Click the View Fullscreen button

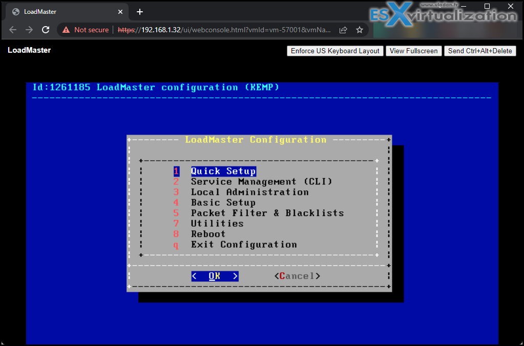pyautogui.click(x=414, y=51)
